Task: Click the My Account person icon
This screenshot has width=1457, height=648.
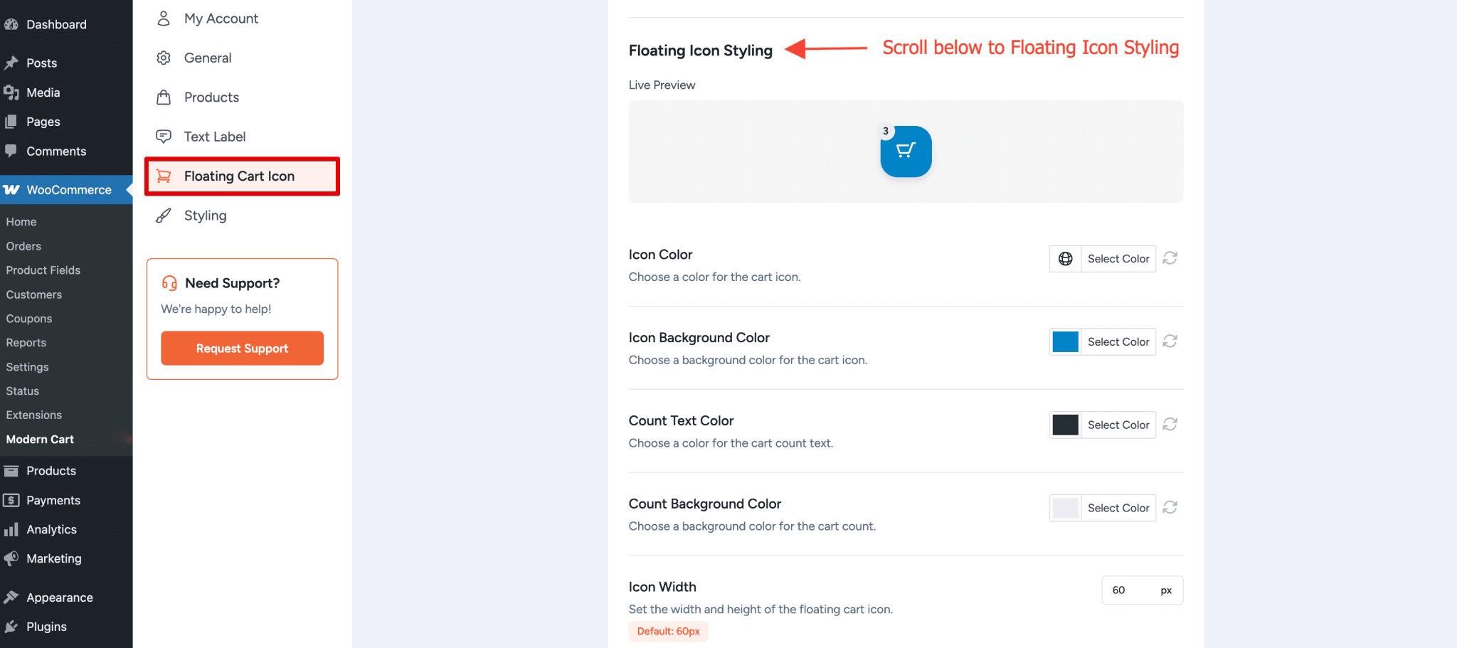Action: [x=164, y=18]
